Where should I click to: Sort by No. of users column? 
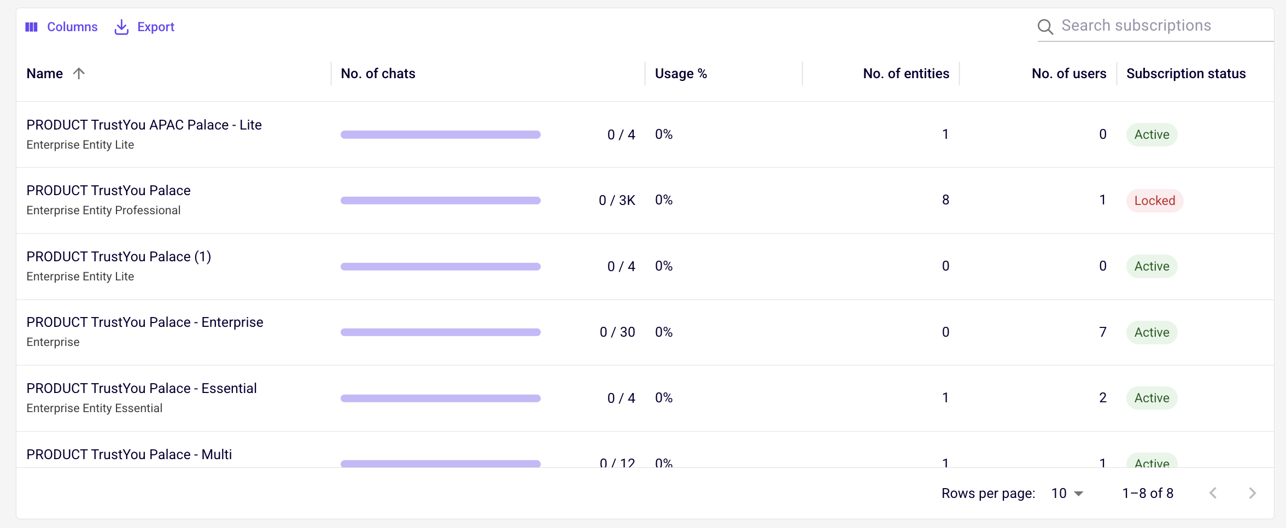(1069, 73)
